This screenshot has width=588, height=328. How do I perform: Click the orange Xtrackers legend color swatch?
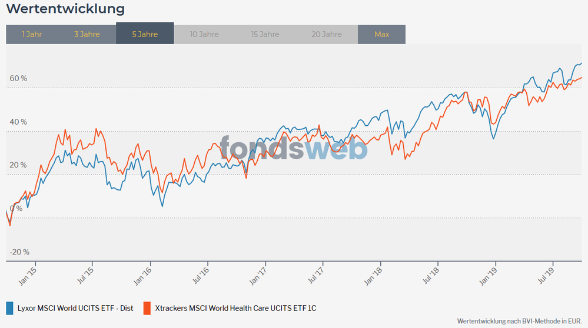click(147, 307)
